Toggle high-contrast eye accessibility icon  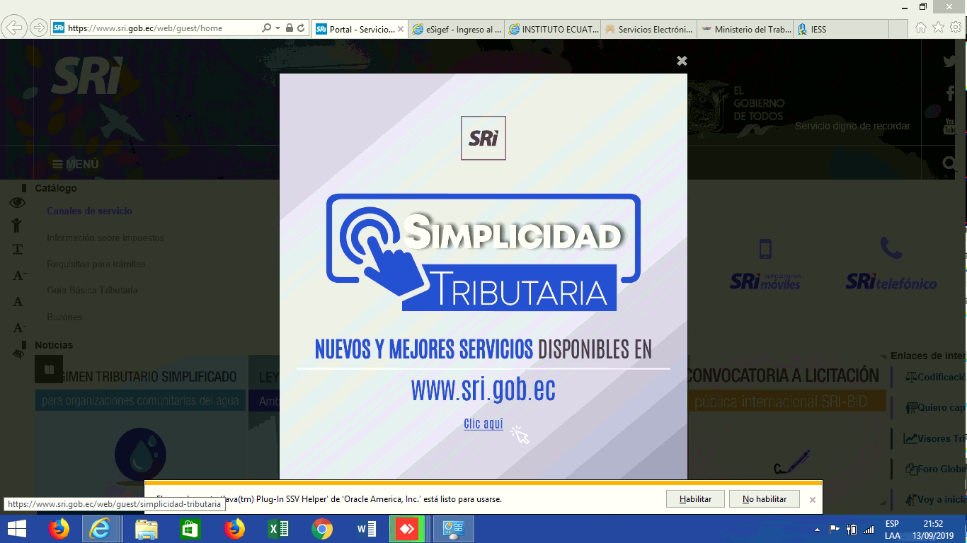(18, 203)
